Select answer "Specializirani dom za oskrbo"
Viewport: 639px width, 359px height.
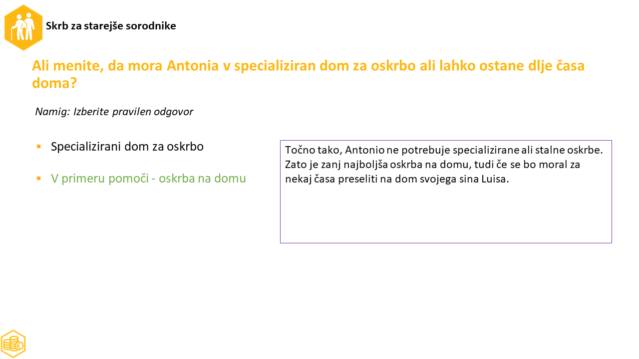point(127,147)
